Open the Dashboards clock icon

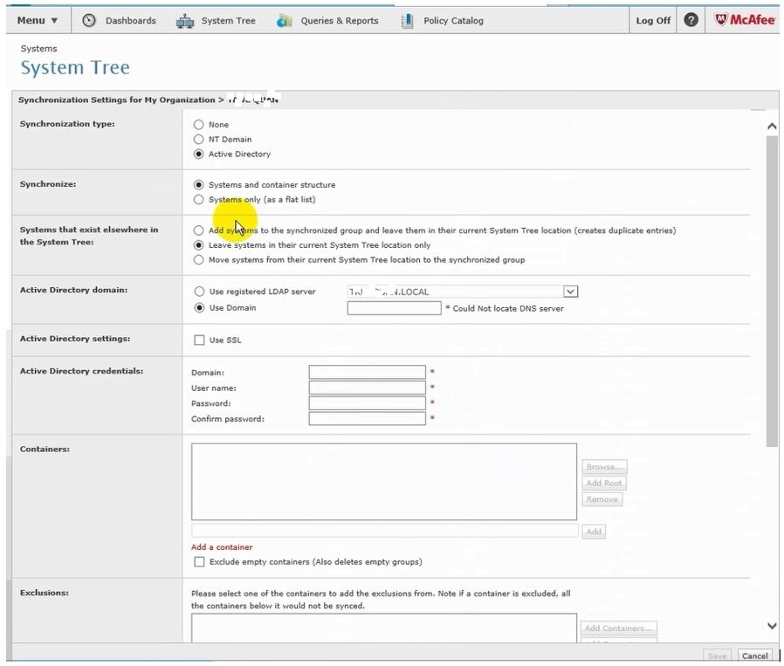coord(89,20)
